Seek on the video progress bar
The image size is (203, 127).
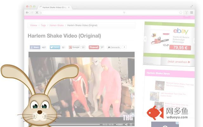(75, 124)
